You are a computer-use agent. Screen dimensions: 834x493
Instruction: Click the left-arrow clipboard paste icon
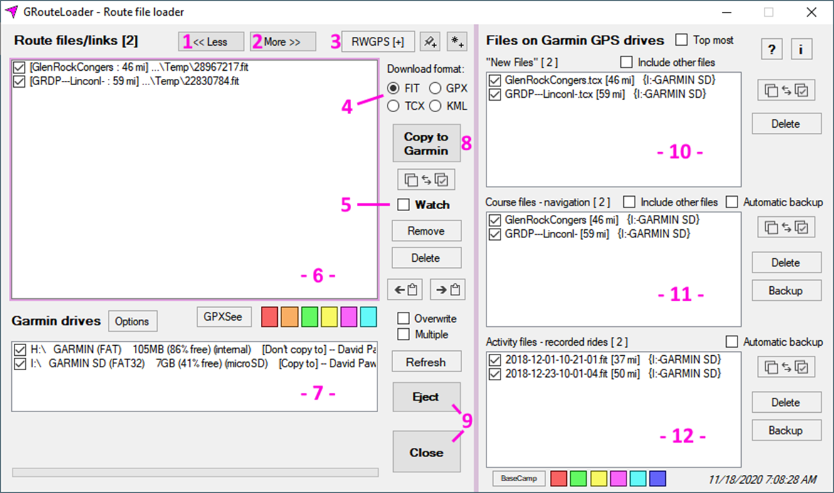405,289
